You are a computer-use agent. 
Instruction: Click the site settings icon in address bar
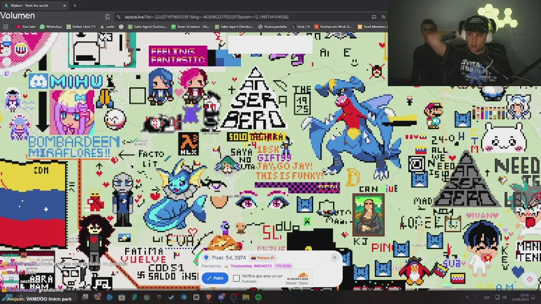[x=118, y=17]
